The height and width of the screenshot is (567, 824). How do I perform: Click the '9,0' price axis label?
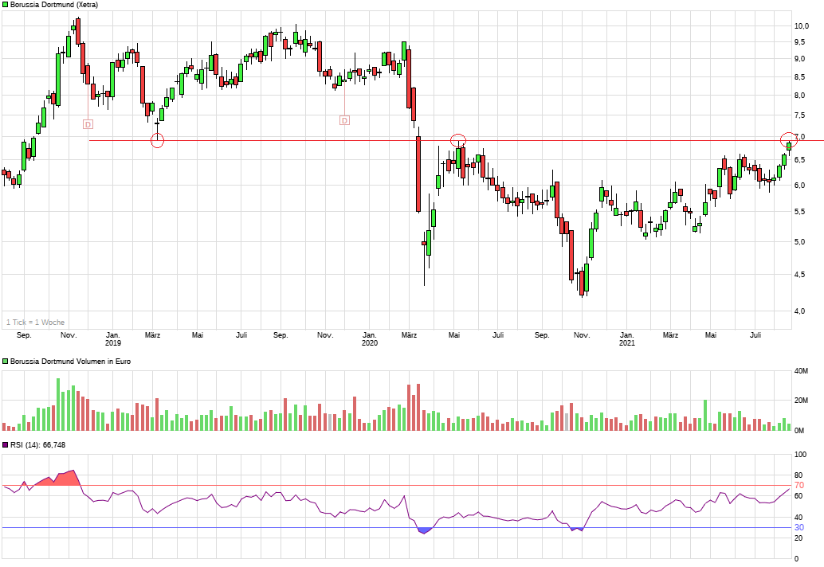click(x=799, y=59)
